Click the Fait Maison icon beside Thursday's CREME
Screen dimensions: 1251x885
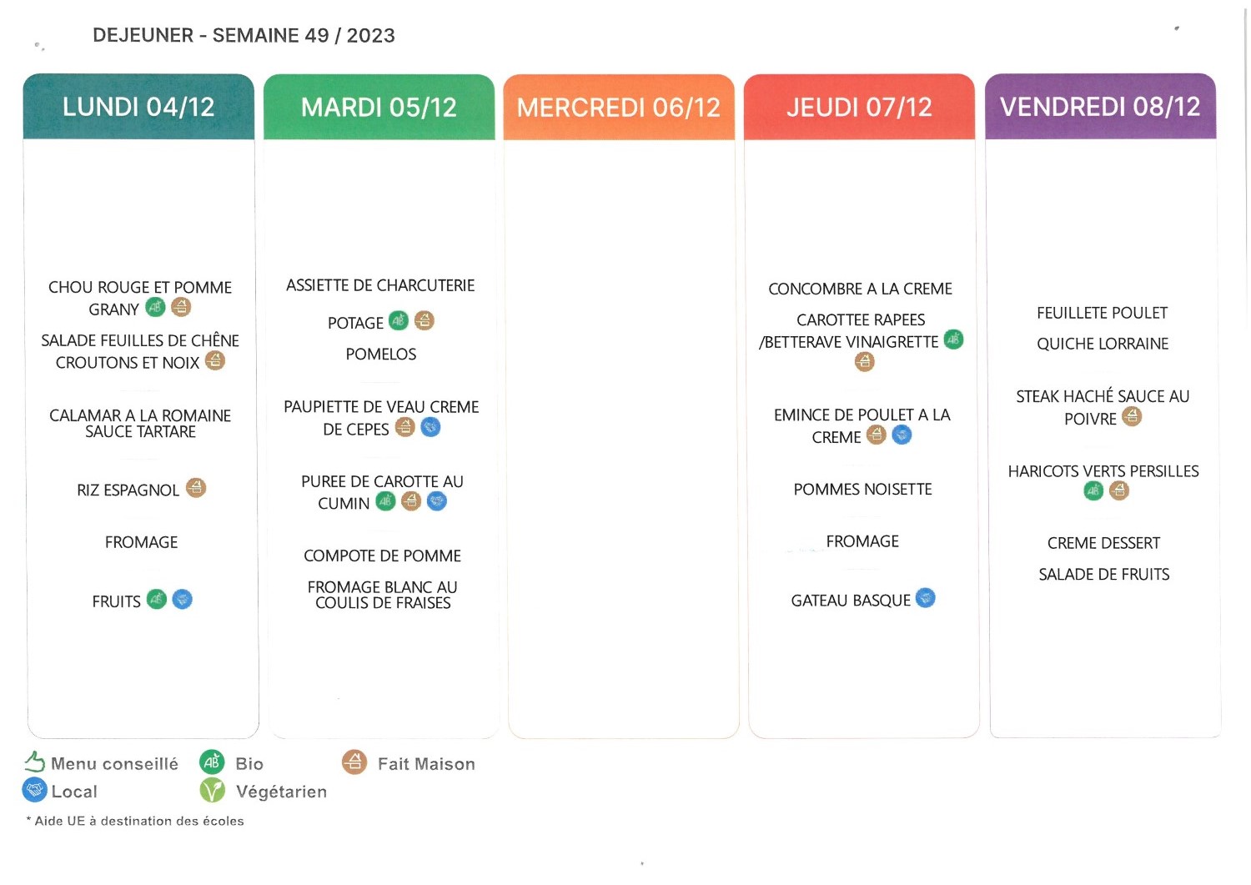point(877,435)
